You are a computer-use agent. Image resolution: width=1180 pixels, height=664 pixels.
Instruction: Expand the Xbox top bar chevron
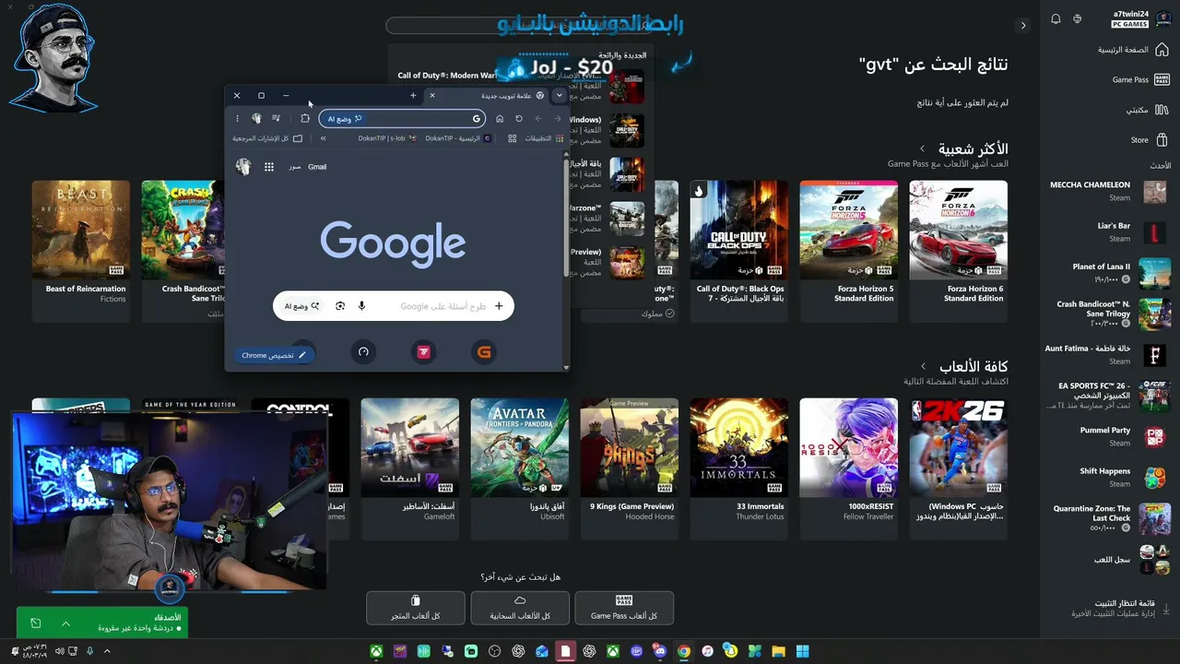click(x=1022, y=25)
